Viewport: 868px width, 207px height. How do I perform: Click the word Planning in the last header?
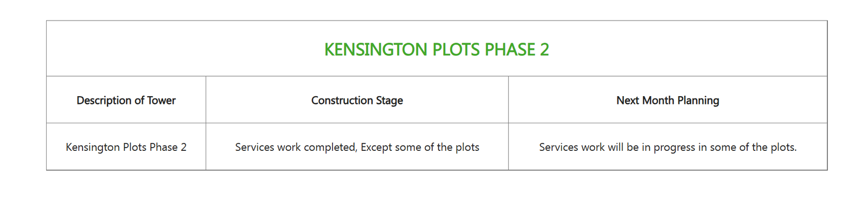tap(698, 101)
